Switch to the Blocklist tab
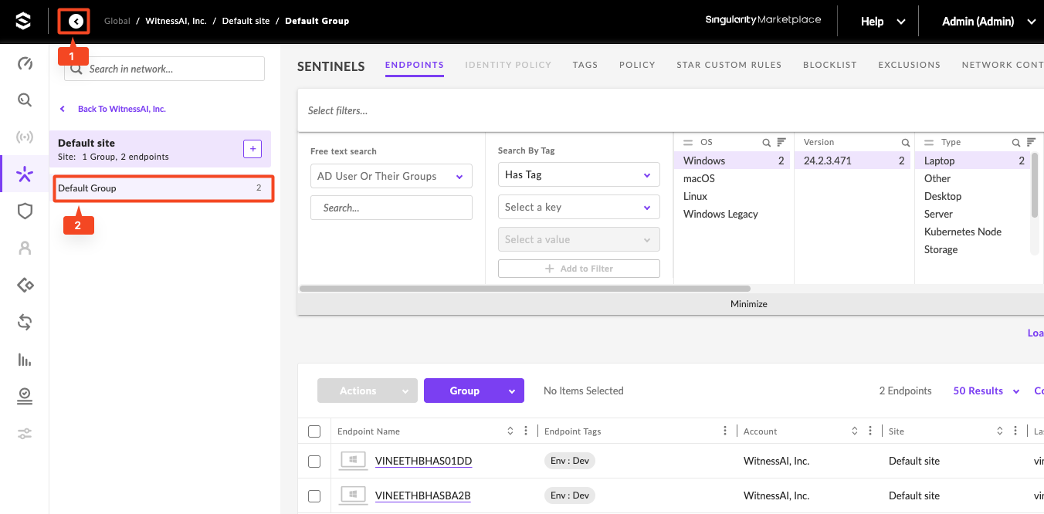The image size is (1044, 514). coord(830,65)
